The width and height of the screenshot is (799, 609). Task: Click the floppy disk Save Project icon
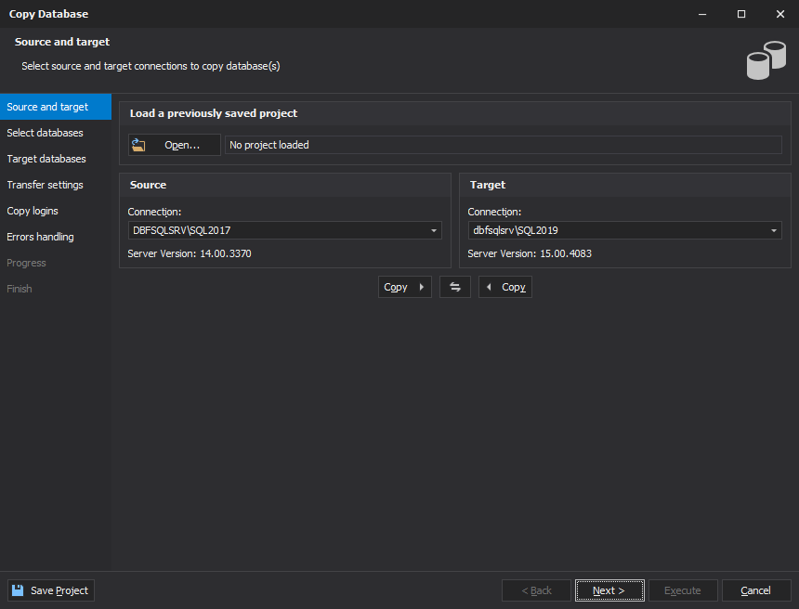click(x=18, y=590)
